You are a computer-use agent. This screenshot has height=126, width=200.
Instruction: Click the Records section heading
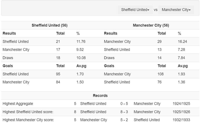point(100,95)
